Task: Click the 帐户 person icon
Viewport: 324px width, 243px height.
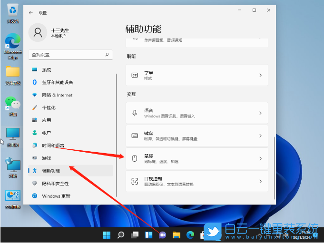Action: click(x=35, y=133)
